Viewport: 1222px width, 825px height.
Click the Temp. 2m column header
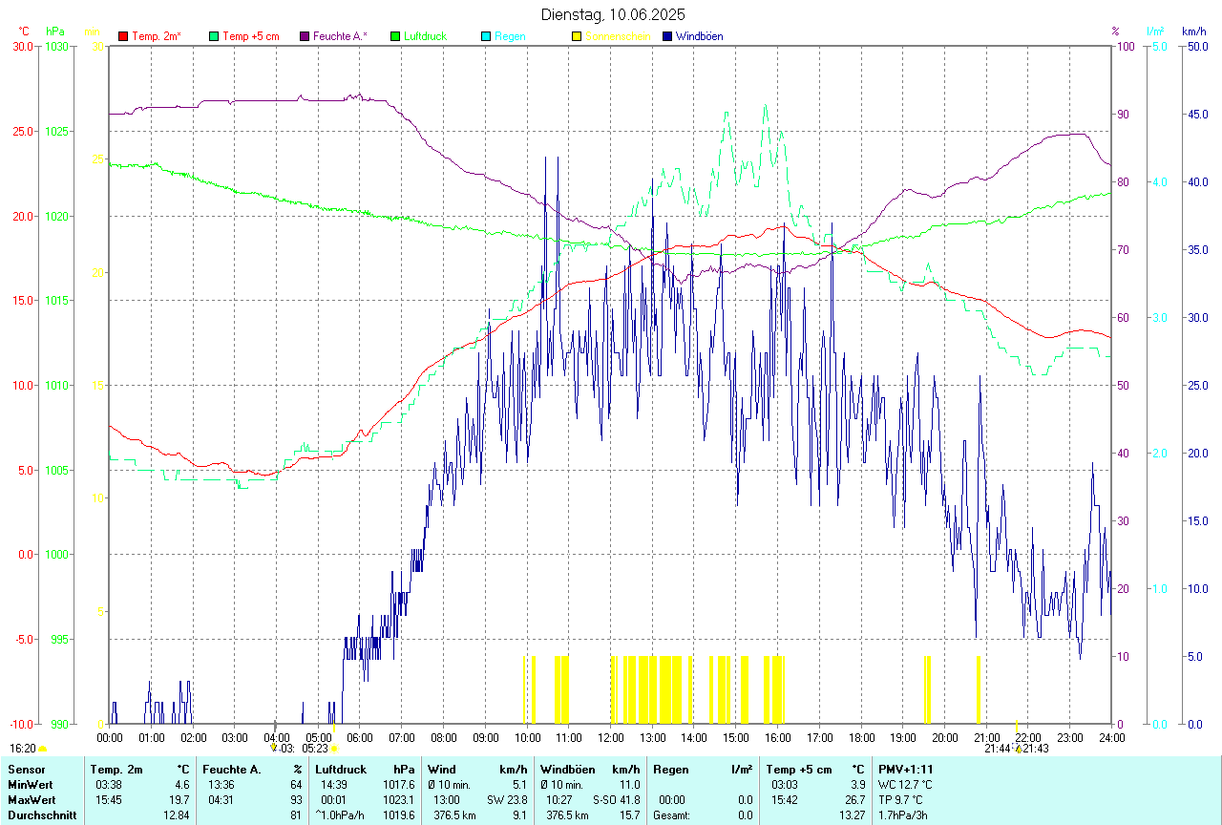pos(116,769)
